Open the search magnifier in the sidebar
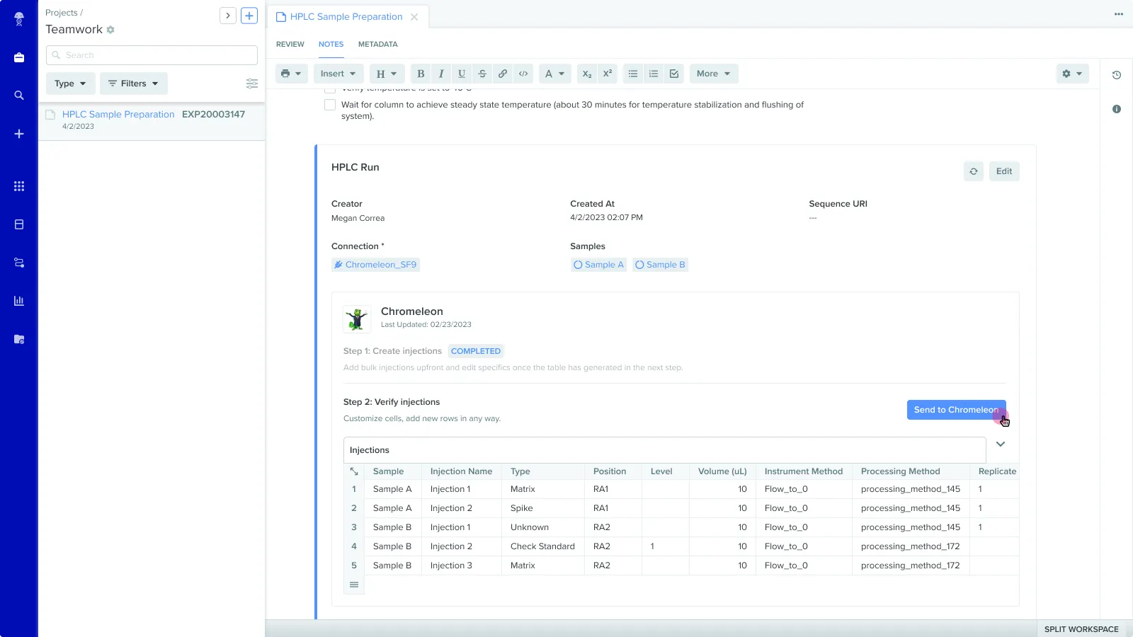Screen dimensions: 1133x637 19,96
